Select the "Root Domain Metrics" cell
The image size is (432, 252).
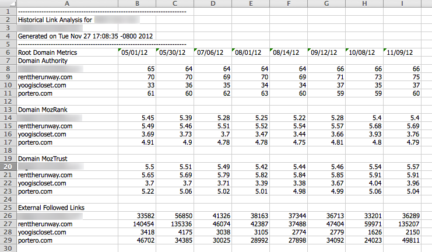[48, 52]
